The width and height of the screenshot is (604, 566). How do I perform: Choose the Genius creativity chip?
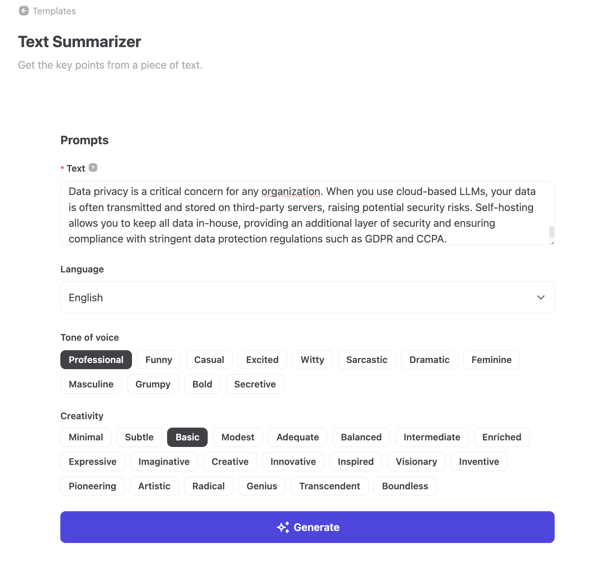tap(262, 486)
